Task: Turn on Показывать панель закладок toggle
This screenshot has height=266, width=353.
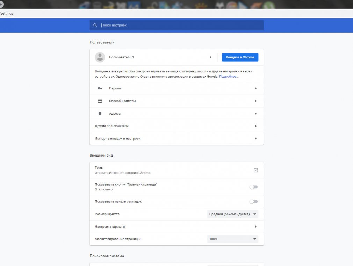Action: pos(253,202)
